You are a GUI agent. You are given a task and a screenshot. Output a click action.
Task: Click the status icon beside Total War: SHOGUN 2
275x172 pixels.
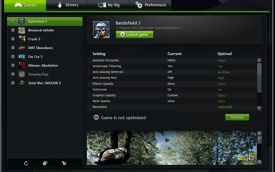click(x=13, y=83)
